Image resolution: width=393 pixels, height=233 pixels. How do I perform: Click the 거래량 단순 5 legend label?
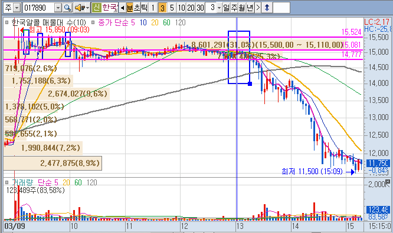35,182
